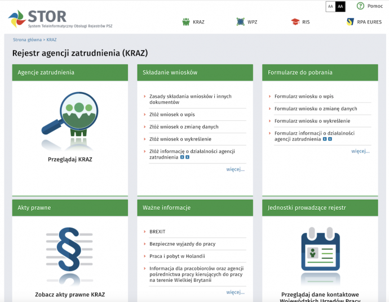The width and height of the screenshot is (389, 302).
Task: Click the RIS graduation cap icon
Action: coord(295,22)
